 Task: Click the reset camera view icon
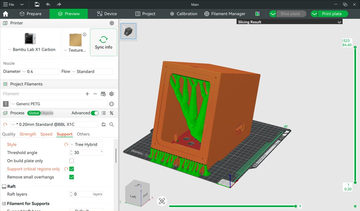click(162, 201)
